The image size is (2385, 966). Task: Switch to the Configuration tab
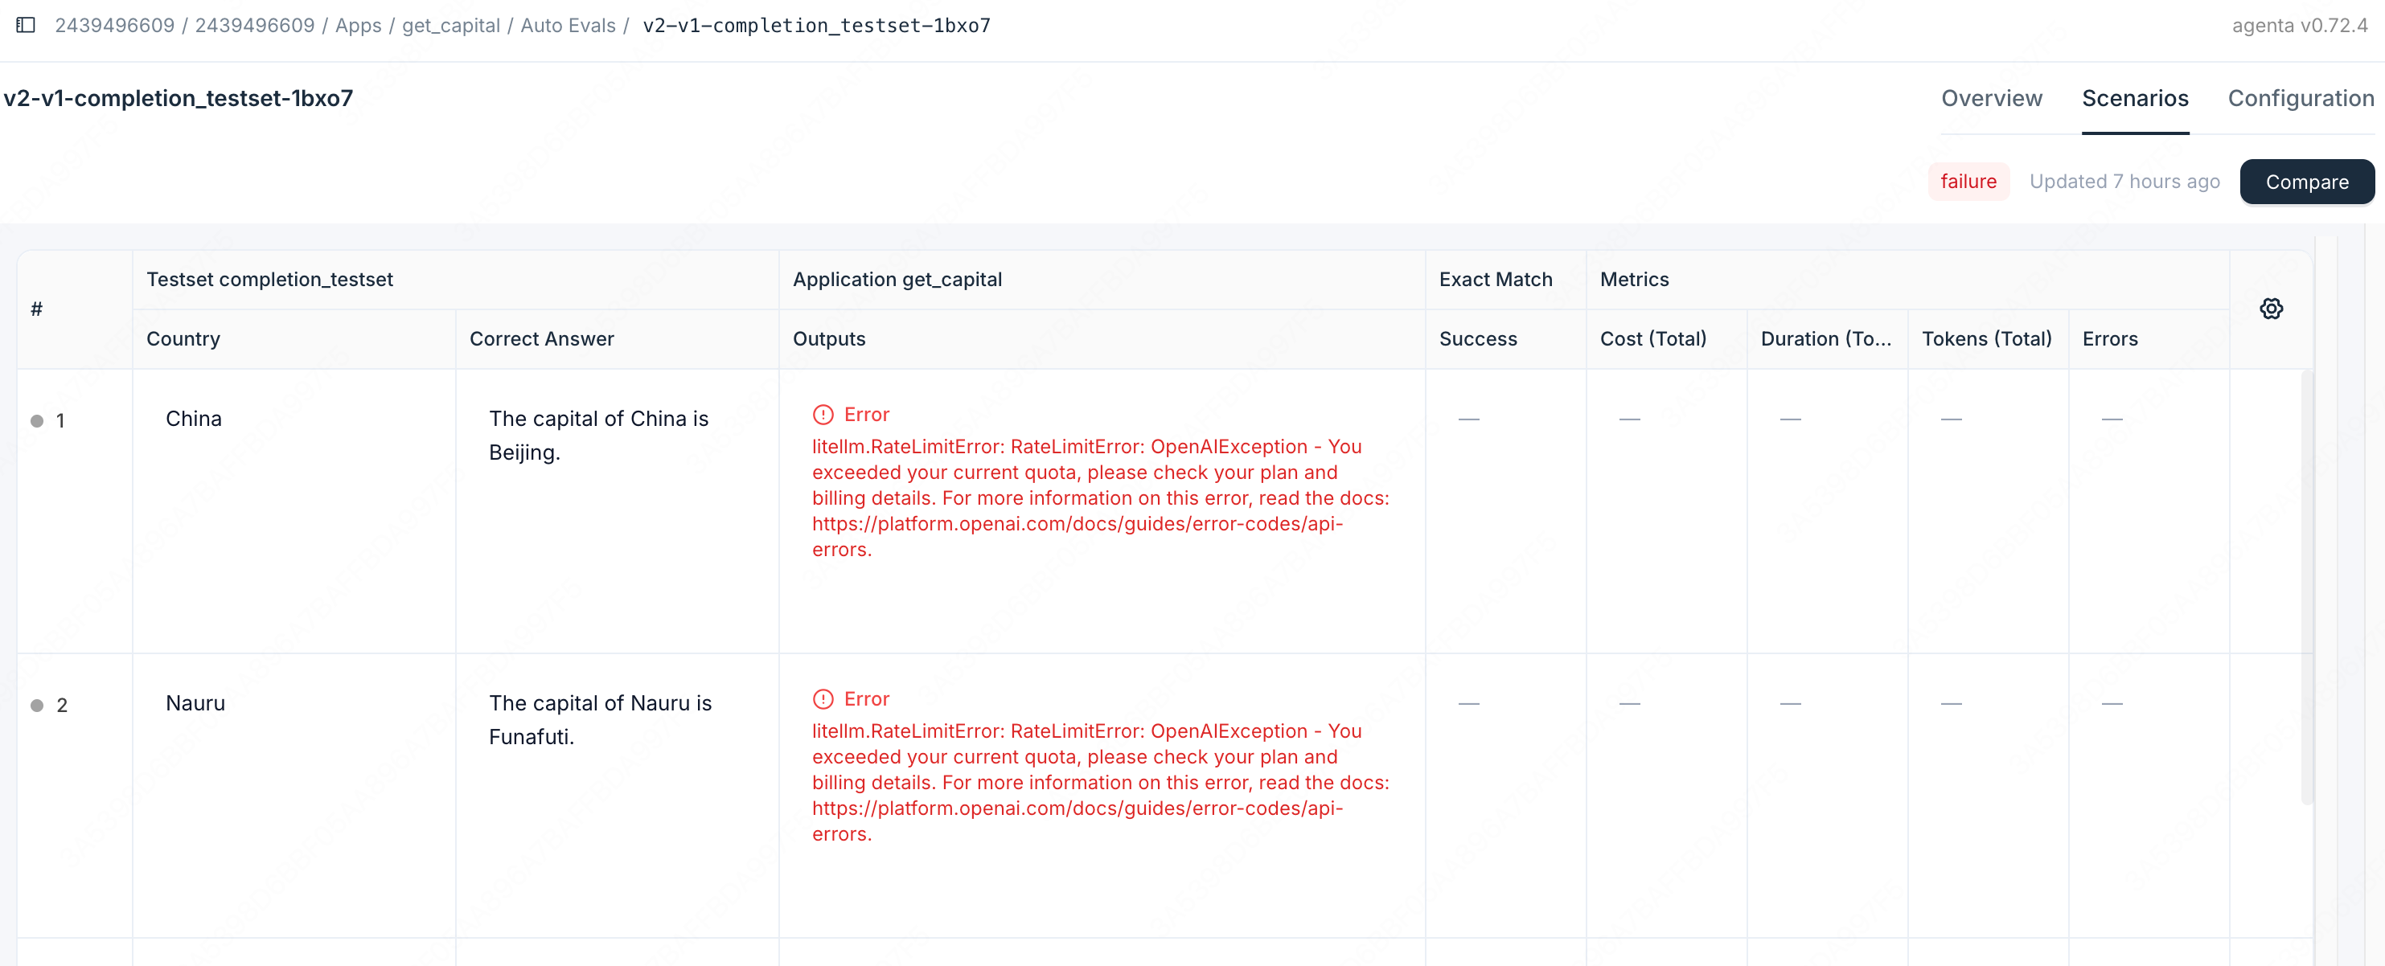point(2300,98)
